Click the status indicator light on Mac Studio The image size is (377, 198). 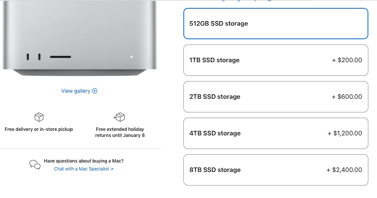click(131, 57)
